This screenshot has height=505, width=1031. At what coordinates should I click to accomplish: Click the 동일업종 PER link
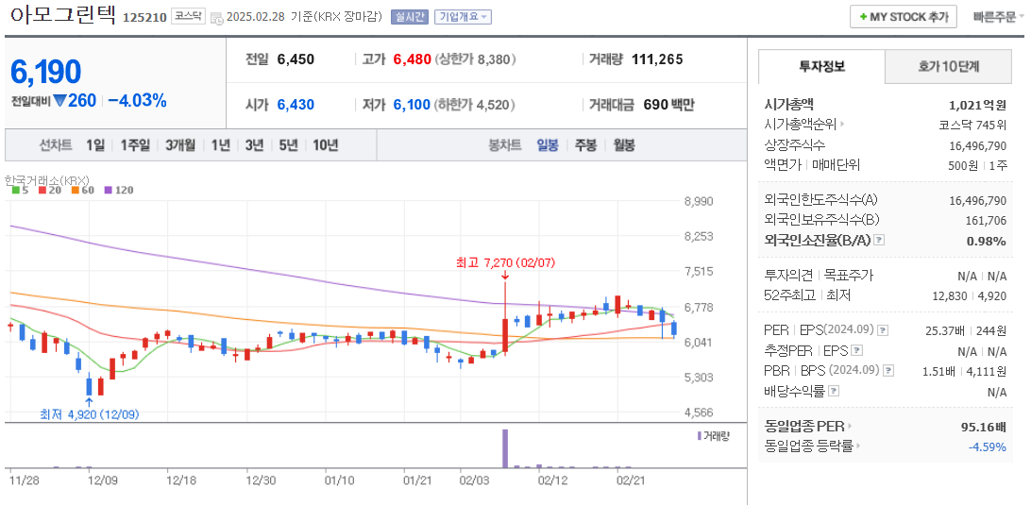[804, 426]
